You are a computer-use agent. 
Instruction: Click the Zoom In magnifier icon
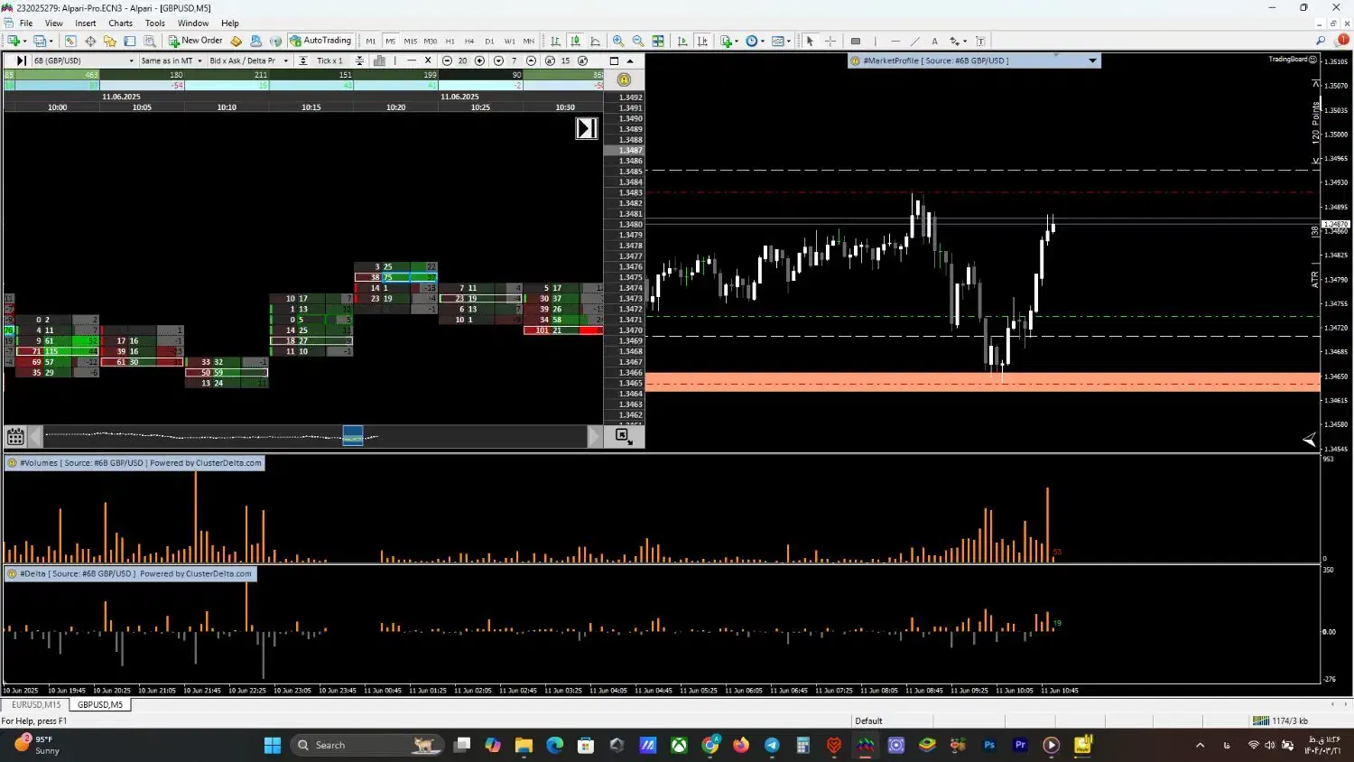pos(618,42)
